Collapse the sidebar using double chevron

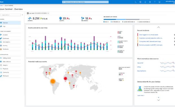(22, 15)
